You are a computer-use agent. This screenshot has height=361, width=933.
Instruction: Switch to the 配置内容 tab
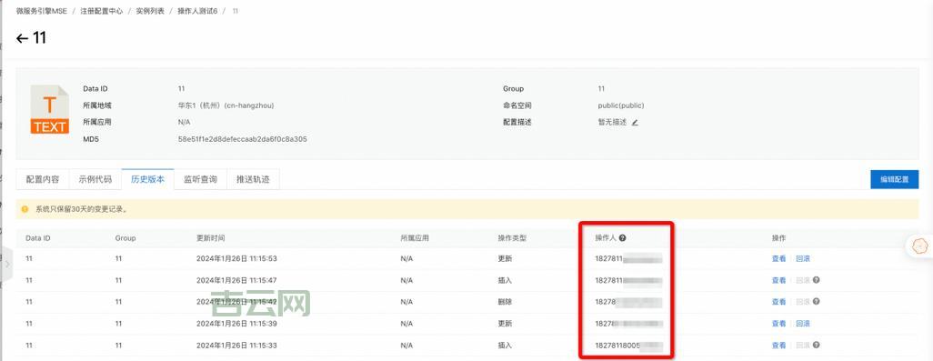tap(42, 179)
